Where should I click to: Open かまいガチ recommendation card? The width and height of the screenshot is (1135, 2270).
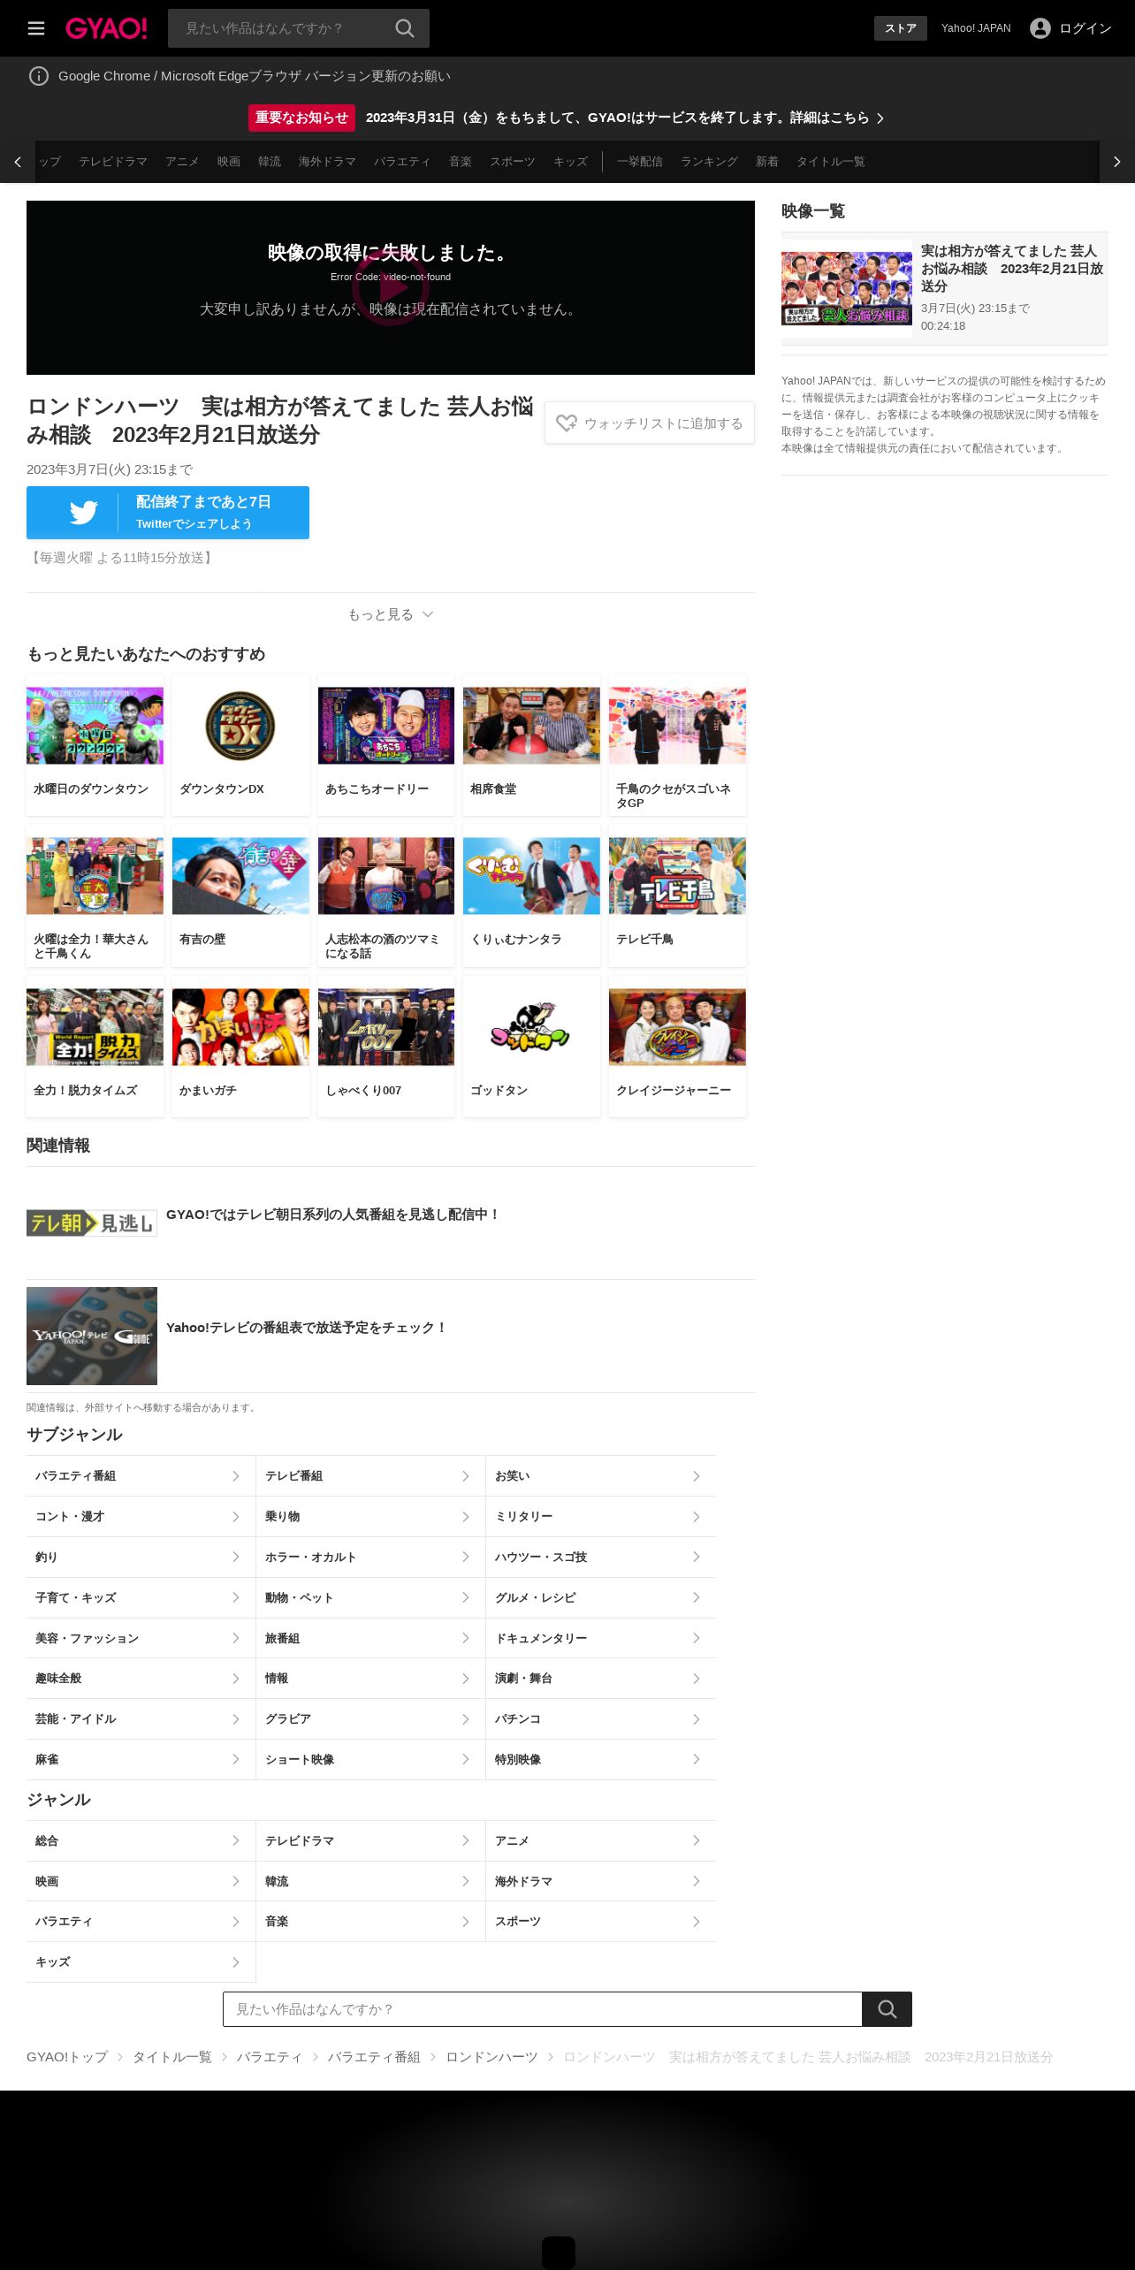240,1047
